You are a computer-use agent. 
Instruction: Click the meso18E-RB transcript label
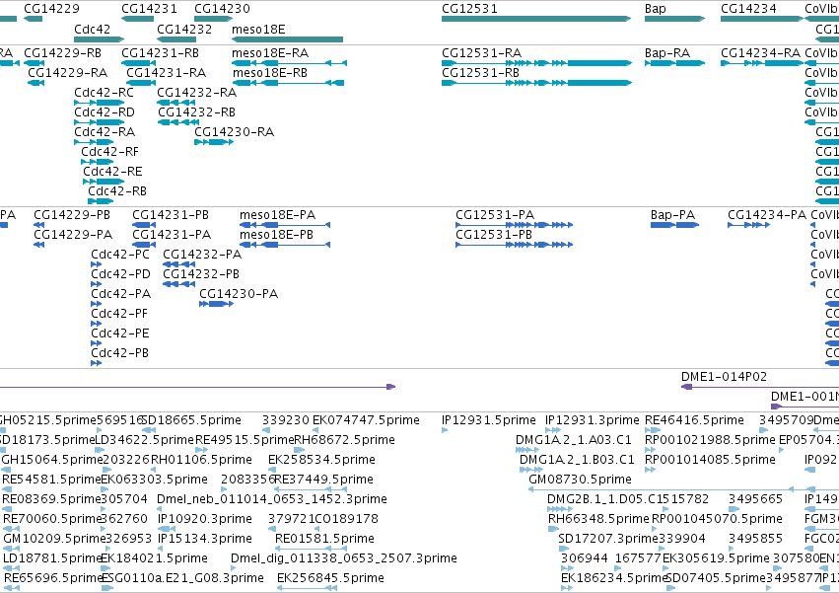click(x=270, y=73)
